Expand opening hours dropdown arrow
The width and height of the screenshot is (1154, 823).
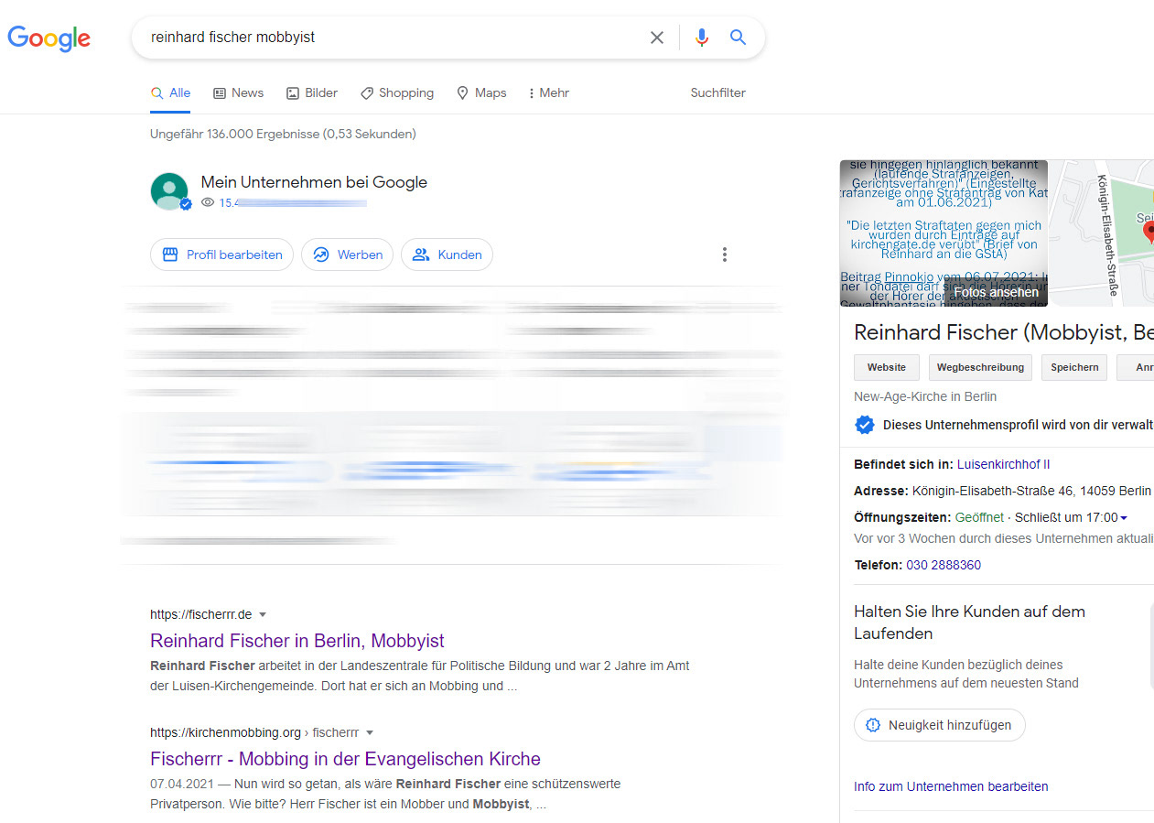pos(1124,518)
